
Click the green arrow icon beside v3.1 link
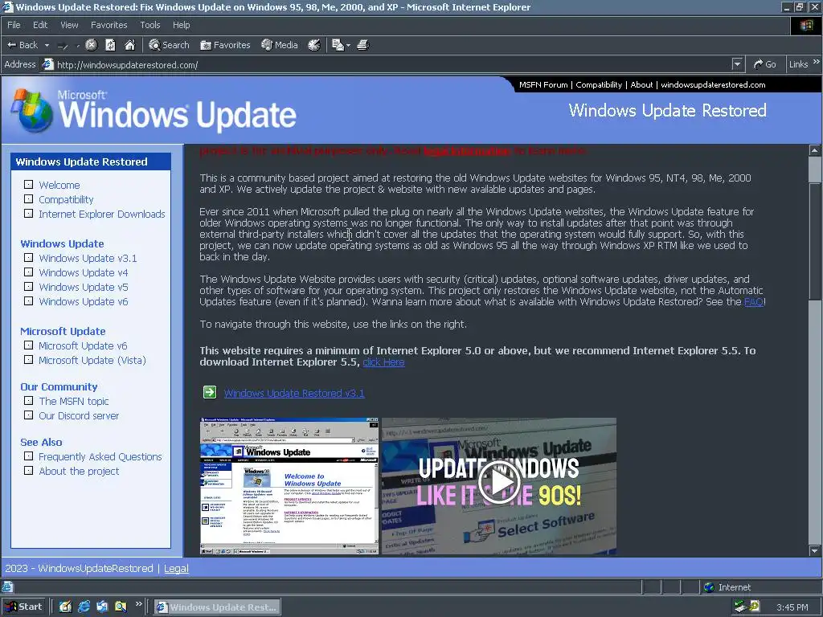[x=210, y=392]
